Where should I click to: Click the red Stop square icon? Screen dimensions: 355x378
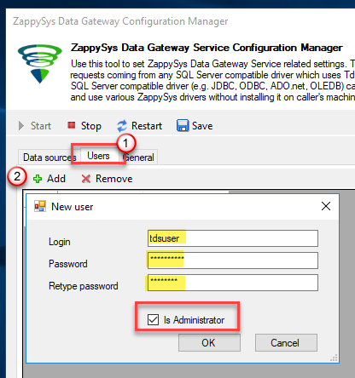[72, 125]
